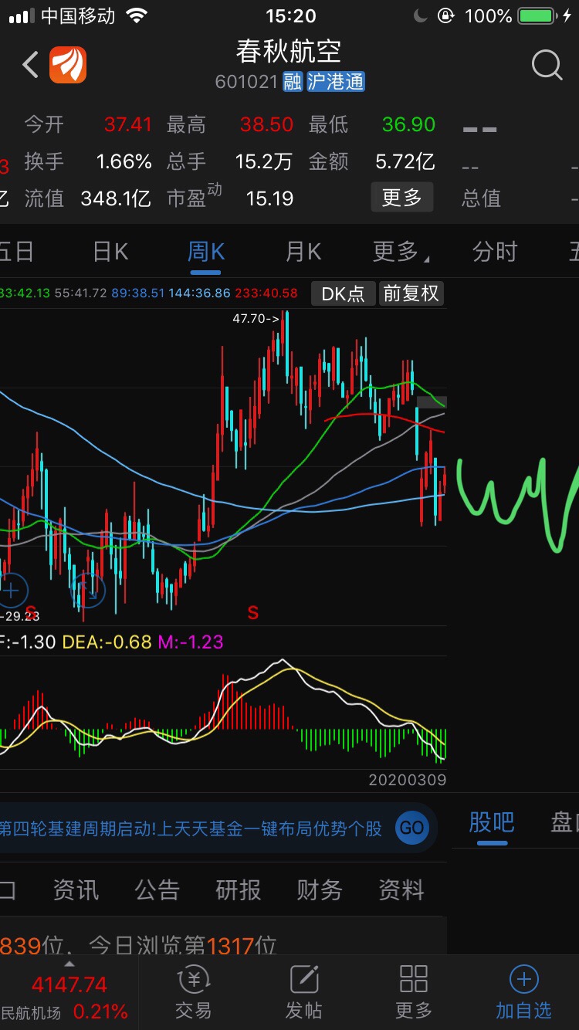Tap 市盈 value 15.19

click(x=270, y=198)
